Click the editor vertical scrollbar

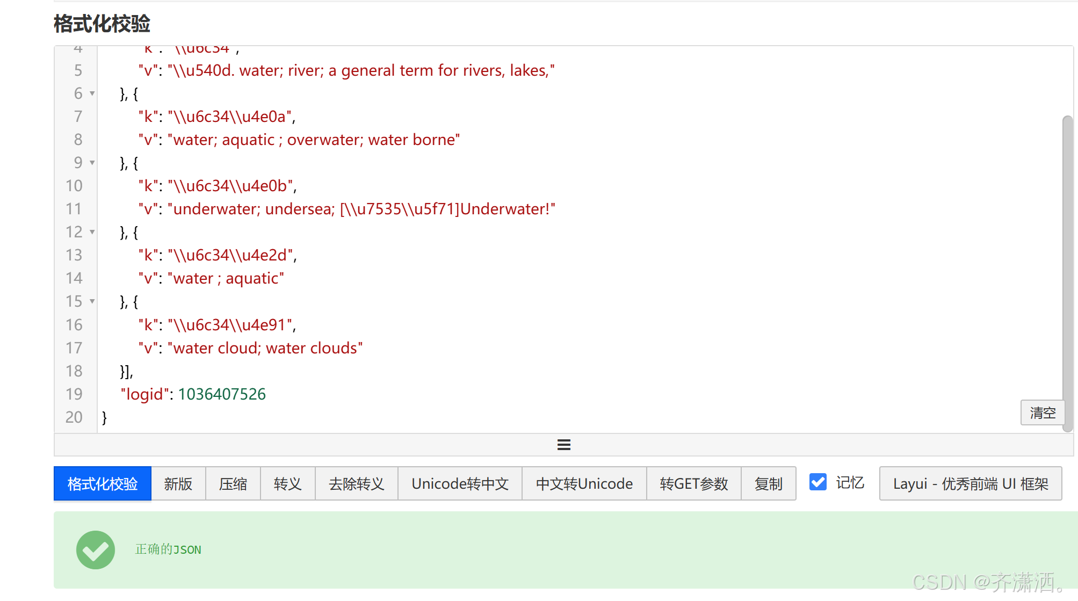[1068, 273]
